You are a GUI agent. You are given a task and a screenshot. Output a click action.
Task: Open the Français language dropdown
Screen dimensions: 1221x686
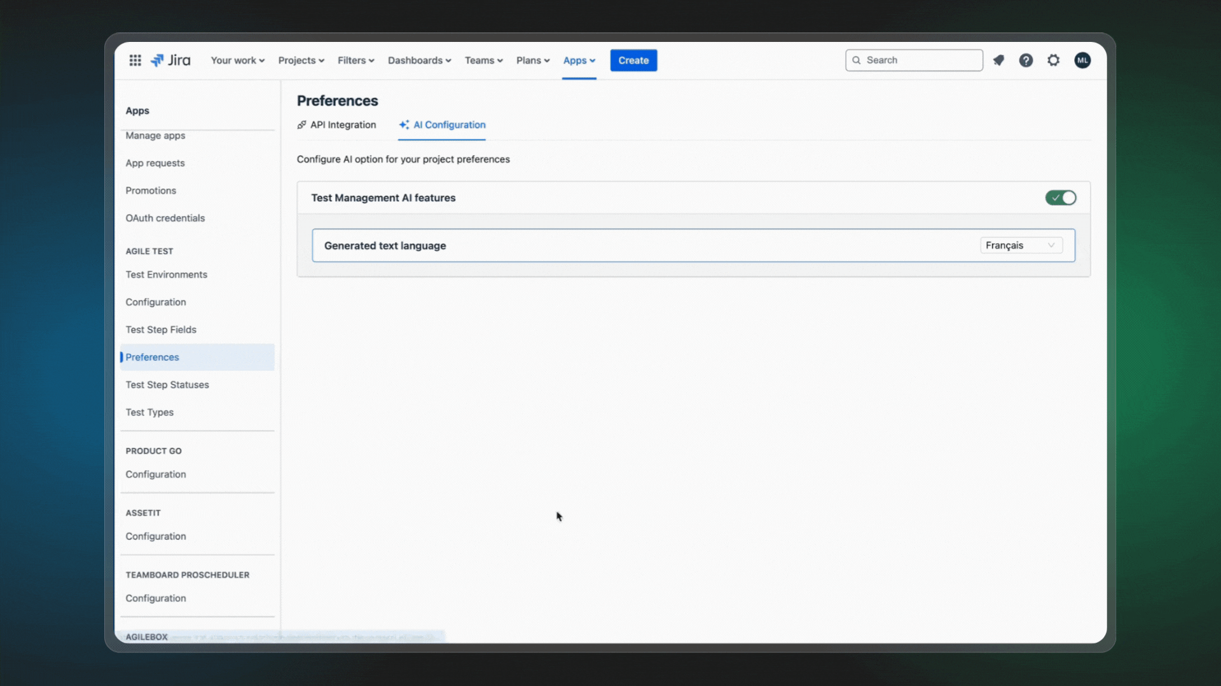(x=1021, y=245)
